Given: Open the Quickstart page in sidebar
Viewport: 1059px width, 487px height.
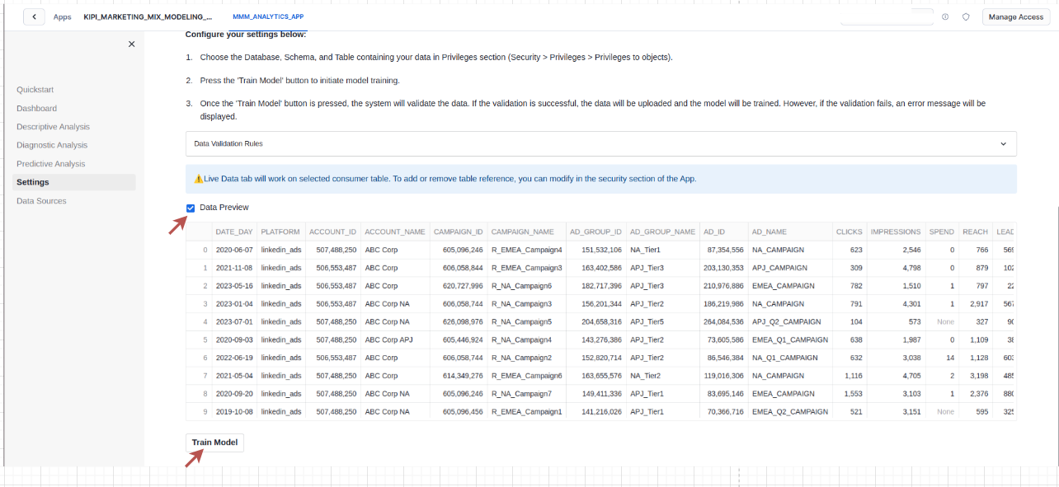Looking at the screenshot, I should pyautogui.click(x=35, y=90).
